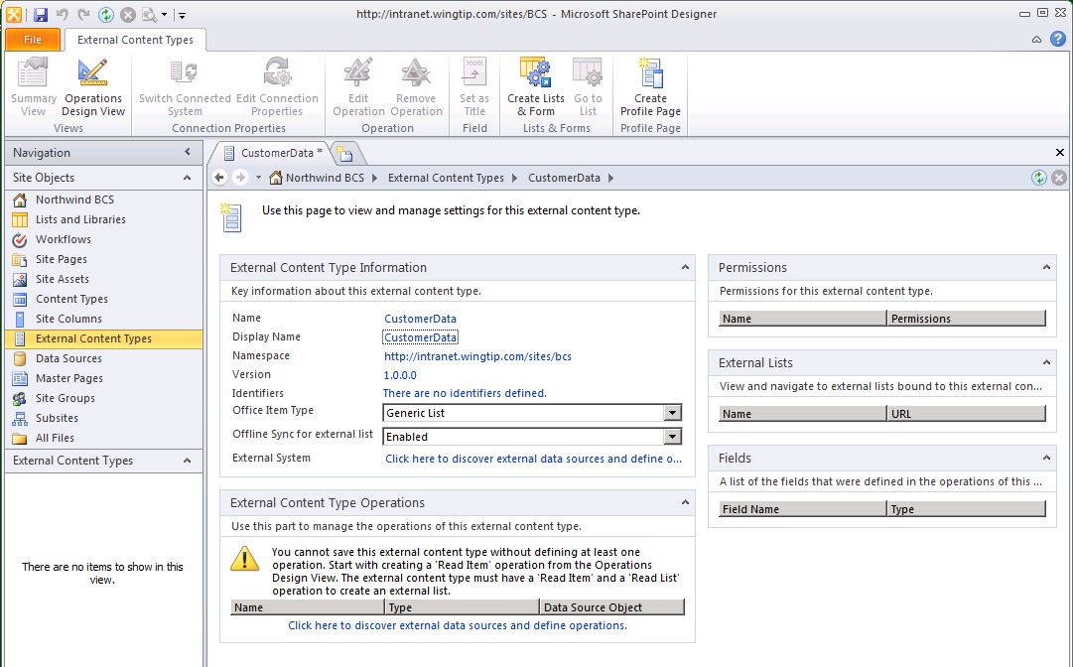Open the Office Item Type dropdown
Screen dimensions: 1073x667
click(673, 413)
